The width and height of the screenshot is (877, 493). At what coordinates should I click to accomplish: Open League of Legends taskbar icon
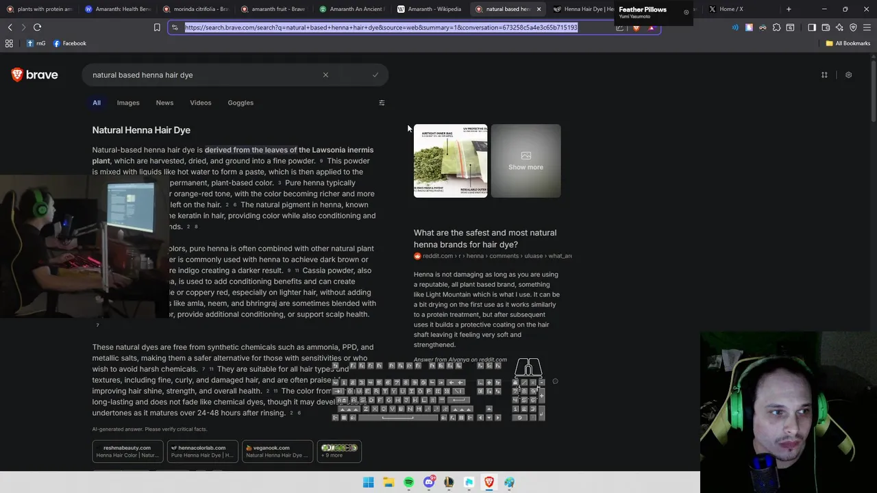tap(449, 482)
